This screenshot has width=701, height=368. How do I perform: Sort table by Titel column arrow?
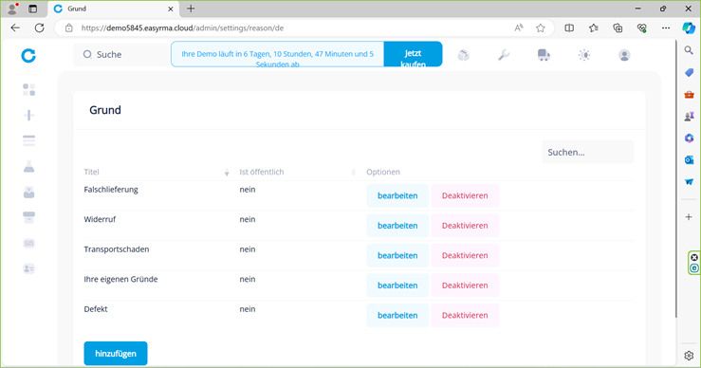pyautogui.click(x=227, y=173)
